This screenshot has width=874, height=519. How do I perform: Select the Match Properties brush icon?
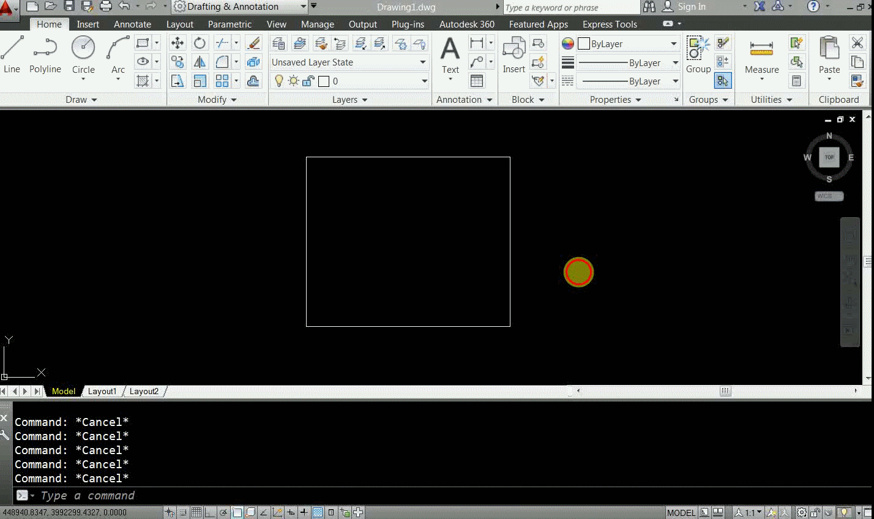857,81
